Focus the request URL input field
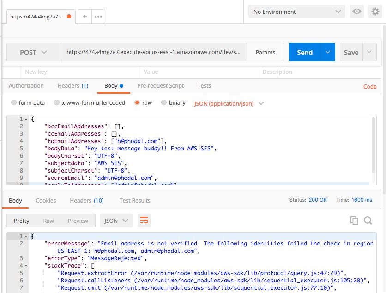The image size is (386, 293). tap(153, 52)
